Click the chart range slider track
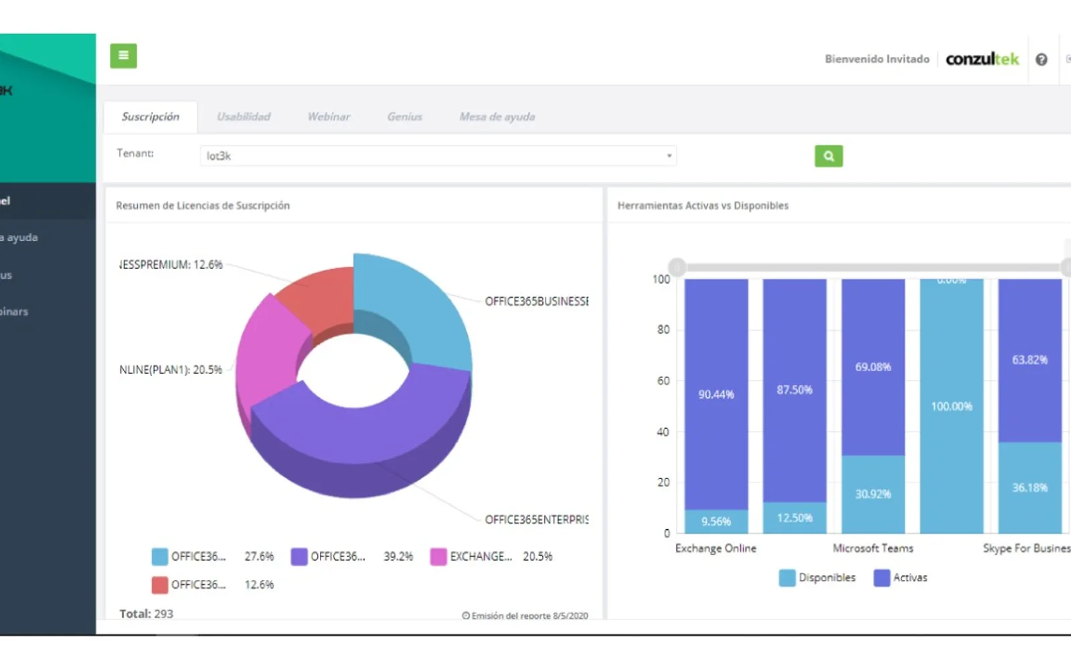Viewport: 1071px width, 669px height. tap(873, 268)
